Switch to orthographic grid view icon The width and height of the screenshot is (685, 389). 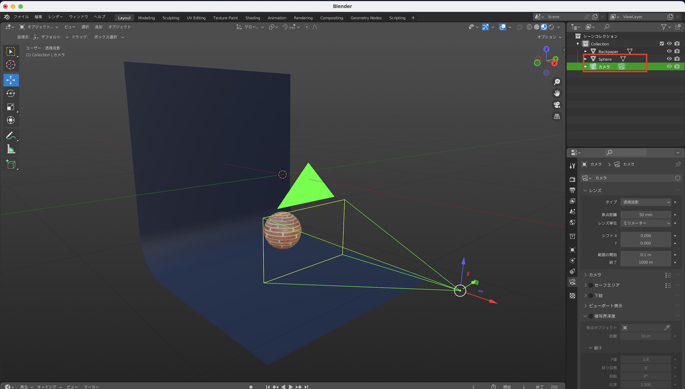pyautogui.click(x=557, y=116)
